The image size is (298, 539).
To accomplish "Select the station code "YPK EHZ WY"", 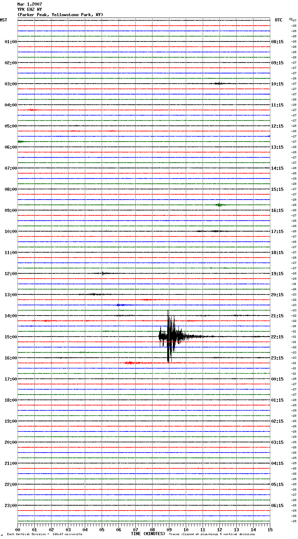I will click(29, 9).
